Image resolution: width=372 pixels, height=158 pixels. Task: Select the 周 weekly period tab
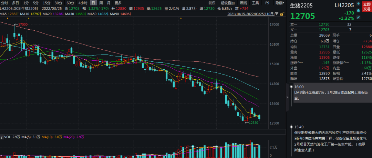[101, 3]
